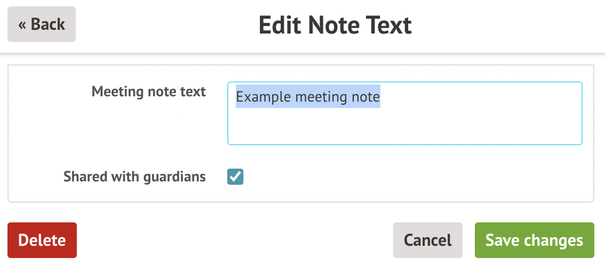Screen dimensions: 605x266
Task: Click the white checkmark icon beside Shared with guardians
Action: coord(235,177)
